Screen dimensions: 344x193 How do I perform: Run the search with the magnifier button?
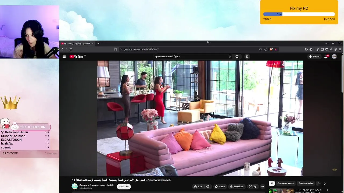pos(237,57)
